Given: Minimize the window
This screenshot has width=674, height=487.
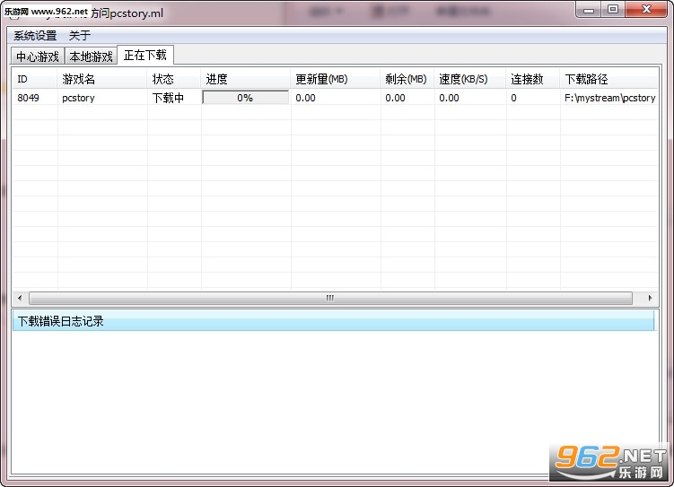Looking at the screenshot, I should click(x=589, y=10).
